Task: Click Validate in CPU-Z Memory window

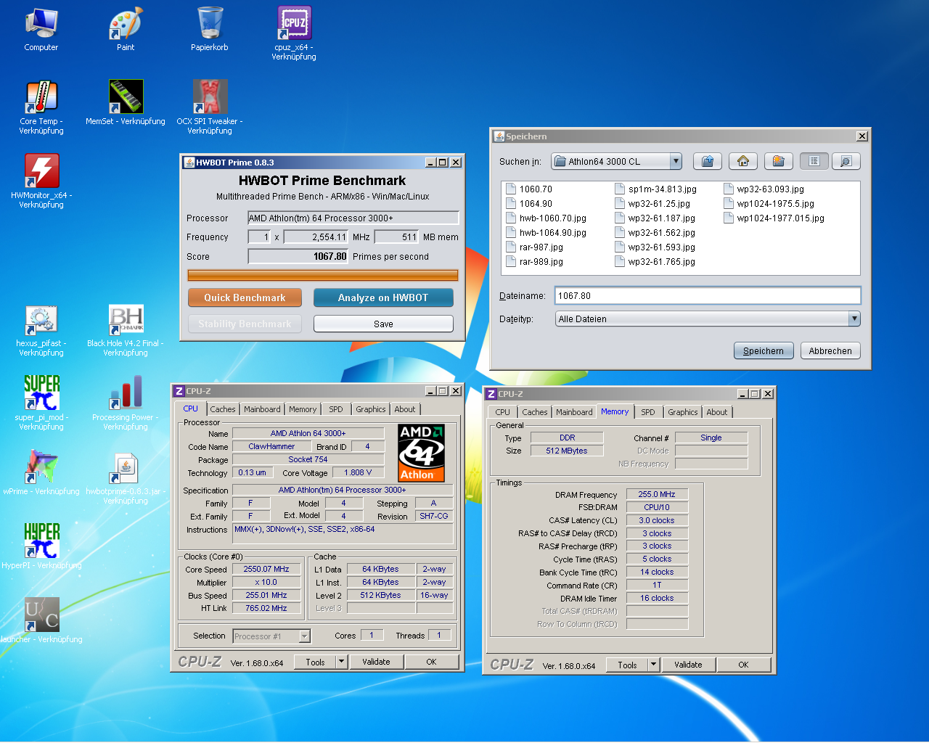Action: point(688,665)
